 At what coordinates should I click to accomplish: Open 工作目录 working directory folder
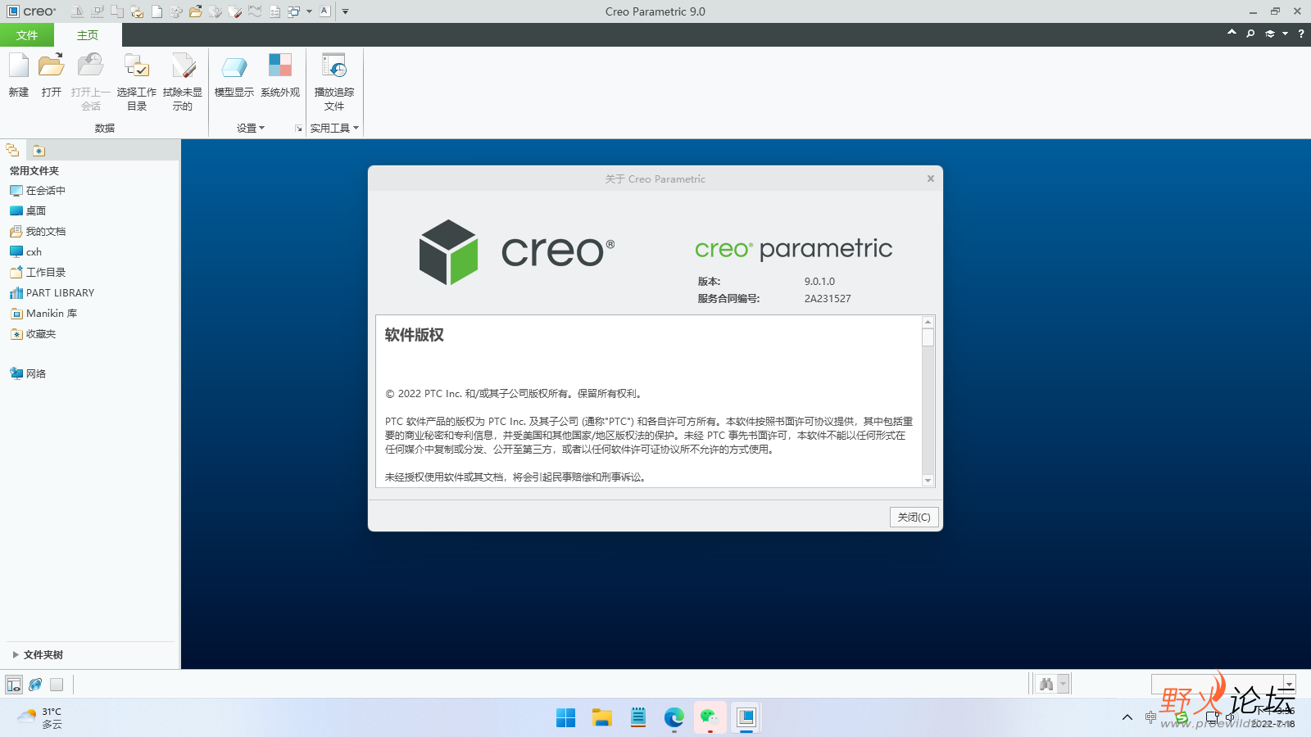click(38, 273)
